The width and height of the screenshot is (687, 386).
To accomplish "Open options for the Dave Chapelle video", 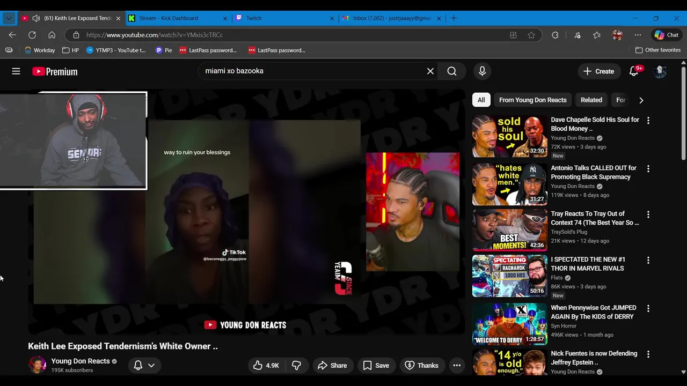I will coord(648,121).
